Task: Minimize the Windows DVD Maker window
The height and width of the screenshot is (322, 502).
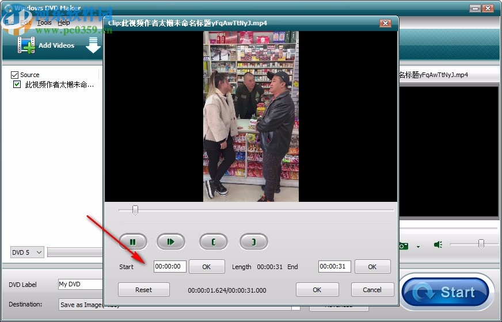Action: (x=476, y=8)
